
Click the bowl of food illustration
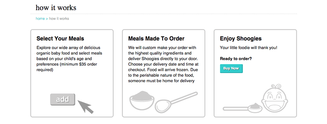[142, 101]
